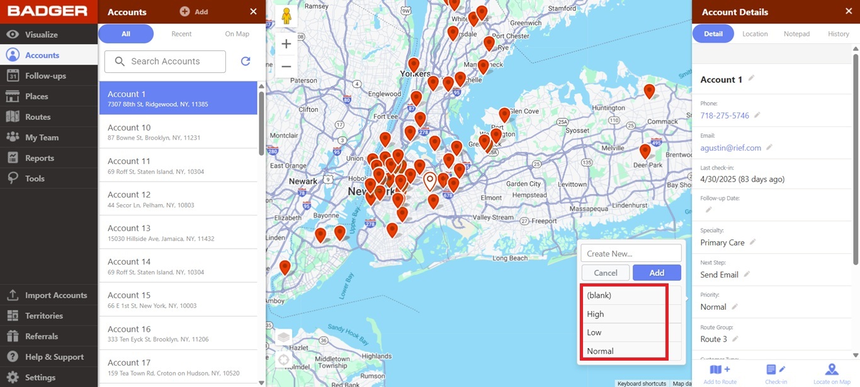860x387 pixels.
Task: Open Reports briefcase icon
Action: pyautogui.click(x=13, y=158)
